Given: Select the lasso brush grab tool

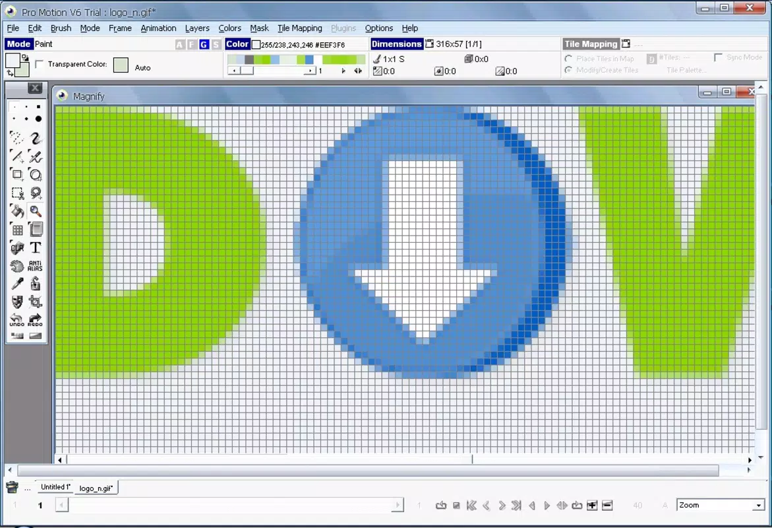Looking at the screenshot, I should (x=36, y=193).
